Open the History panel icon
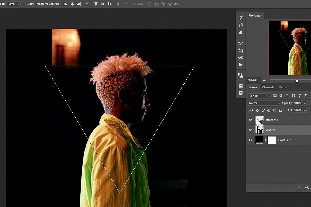311x207 pixels. [x=241, y=25]
